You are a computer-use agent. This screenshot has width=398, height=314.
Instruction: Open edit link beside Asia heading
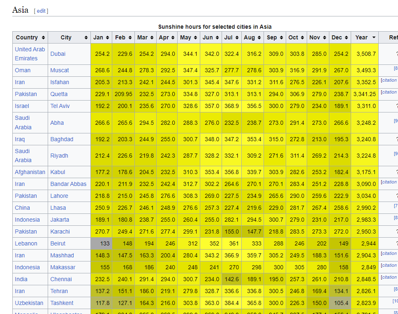pyautogui.click(x=41, y=11)
